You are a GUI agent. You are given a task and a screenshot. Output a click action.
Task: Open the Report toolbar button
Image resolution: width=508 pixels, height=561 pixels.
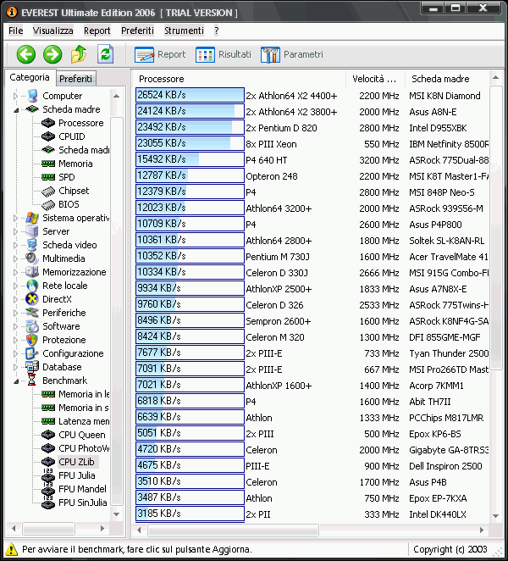pos(160,54)
